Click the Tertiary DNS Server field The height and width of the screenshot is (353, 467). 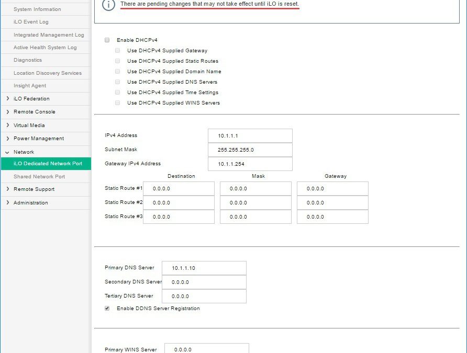[204, 296]
